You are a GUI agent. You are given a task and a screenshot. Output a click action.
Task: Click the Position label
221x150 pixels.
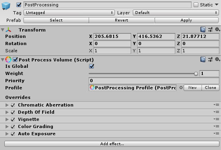coord(16,36)
